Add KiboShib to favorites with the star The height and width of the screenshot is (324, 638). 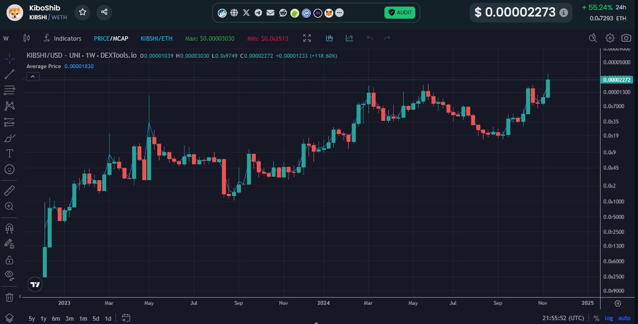(82, 12)
